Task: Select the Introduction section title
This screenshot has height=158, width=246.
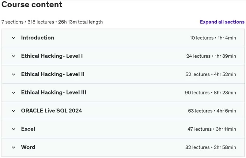Action: 38,38
